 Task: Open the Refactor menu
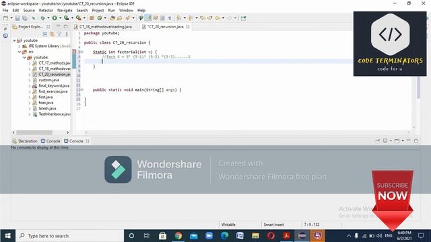click(46, 11)
